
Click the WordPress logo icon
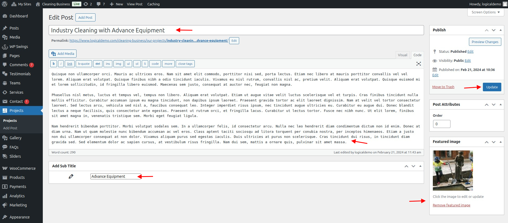(5, 4)
